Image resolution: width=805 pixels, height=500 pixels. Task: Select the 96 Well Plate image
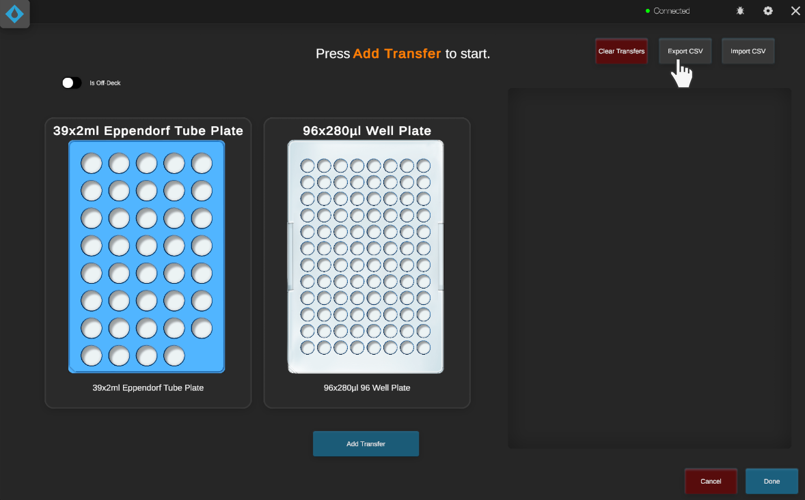click(366, 256)
